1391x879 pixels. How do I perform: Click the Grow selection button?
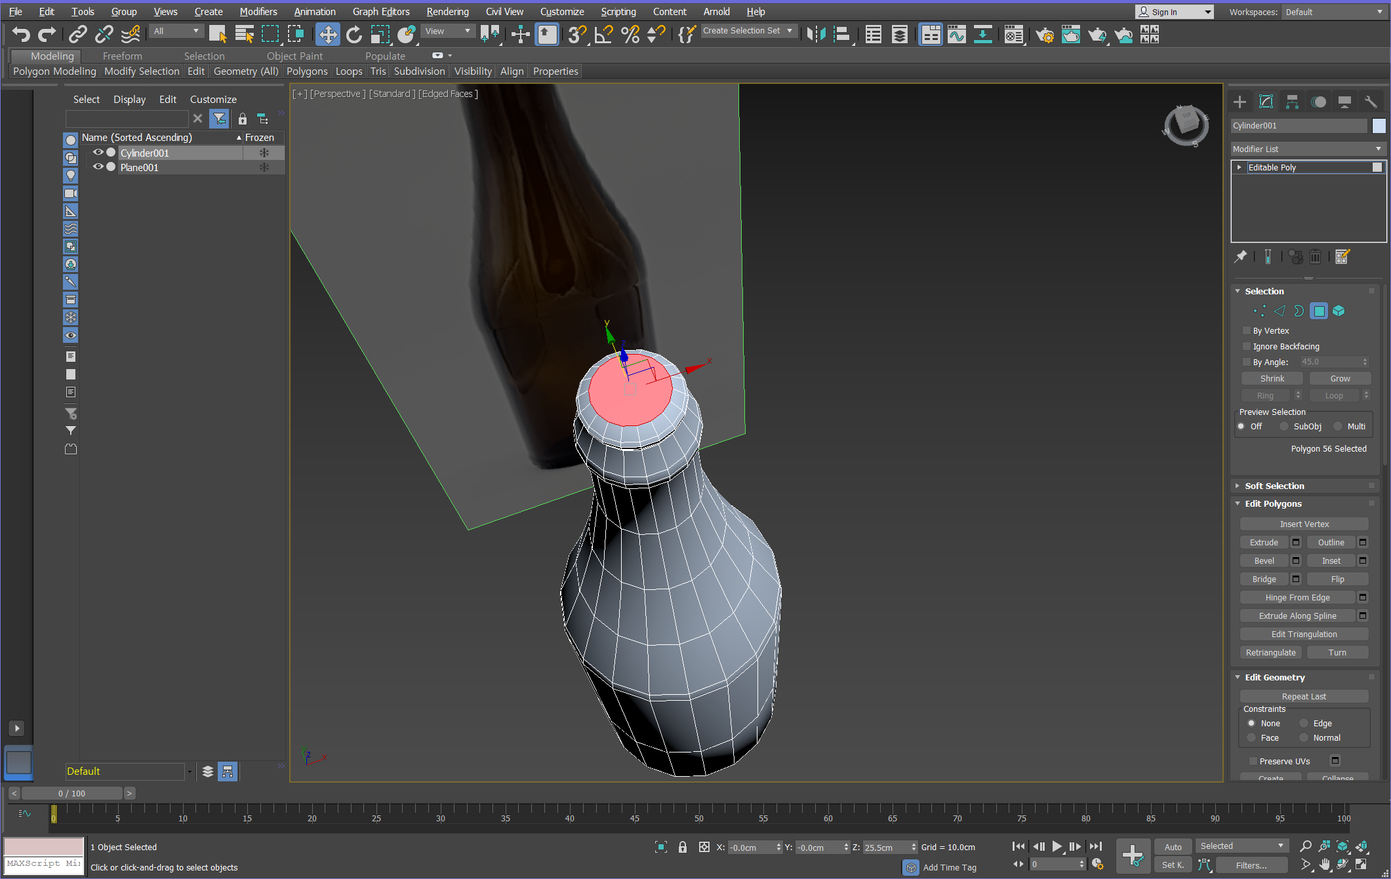click(1339, 378)
